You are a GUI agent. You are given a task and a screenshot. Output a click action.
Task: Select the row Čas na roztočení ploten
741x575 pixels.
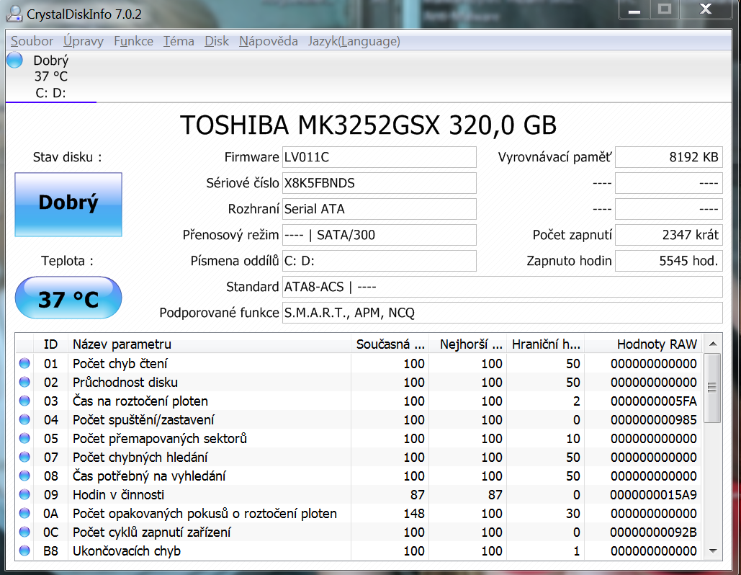coord(359,401)
